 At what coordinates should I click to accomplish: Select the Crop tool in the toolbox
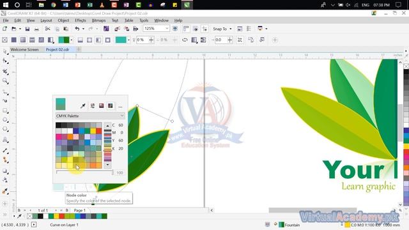coord(5,71)
